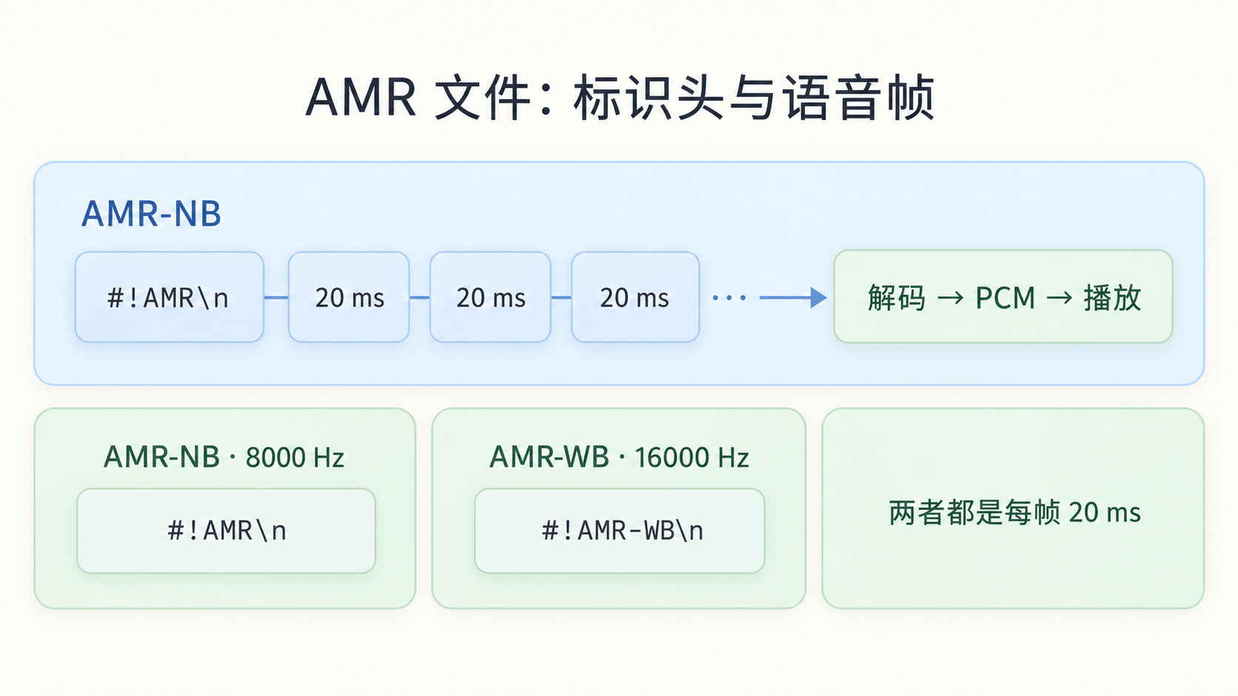Click the '两者都是每帧 20 ms' text
The height and width of the screenshot is (696, 1238).
pyautogui.click(x=1014, y=512)
